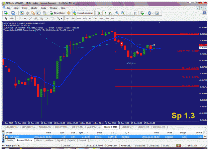This screenshot has height=149, width=209.
Task: Expand the Periods dropdown arrow
Action: 152,13
